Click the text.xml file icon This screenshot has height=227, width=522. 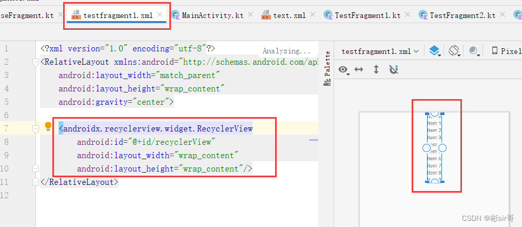point(266,15)
